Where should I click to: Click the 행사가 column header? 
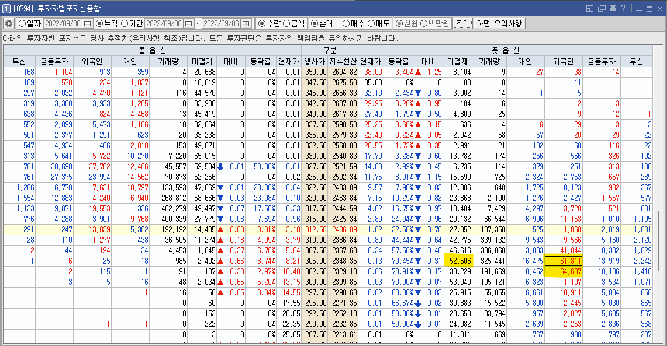(x=315, y=62)
